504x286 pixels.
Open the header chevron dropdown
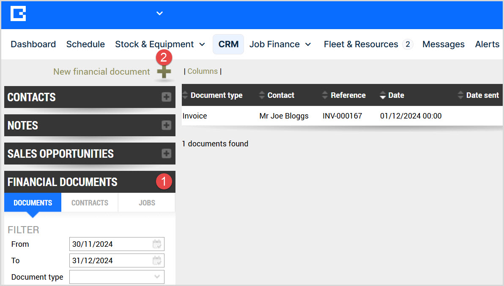coord(159,13)
